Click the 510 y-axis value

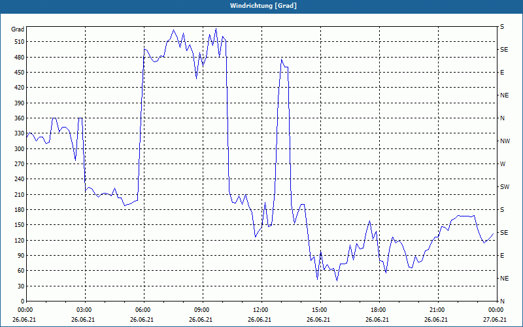pos(20,42)
